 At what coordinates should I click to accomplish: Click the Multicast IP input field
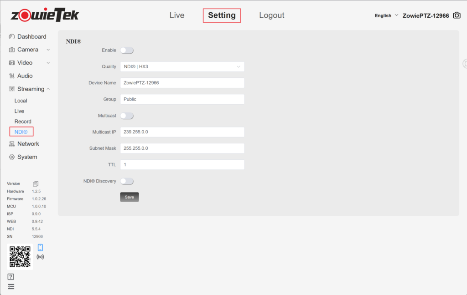coord(182,132)
